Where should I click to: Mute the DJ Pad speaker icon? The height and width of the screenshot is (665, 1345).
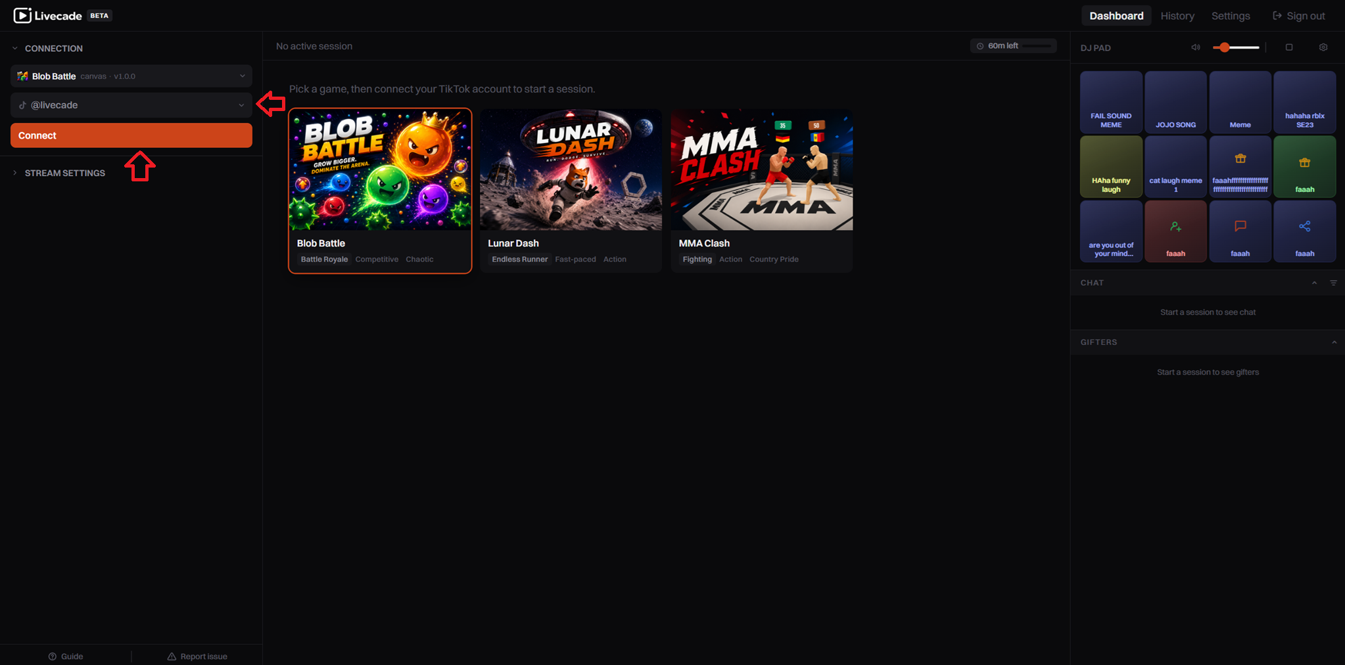coord(1196,47)
